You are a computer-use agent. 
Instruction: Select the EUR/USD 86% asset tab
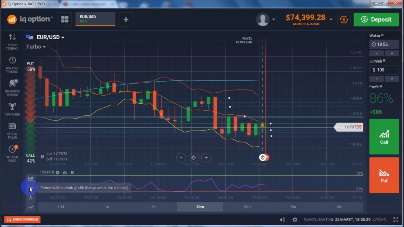tap(95, 19)
